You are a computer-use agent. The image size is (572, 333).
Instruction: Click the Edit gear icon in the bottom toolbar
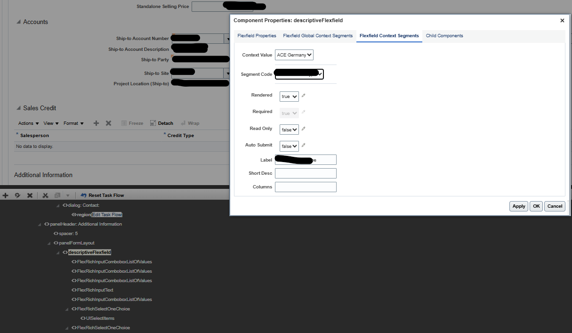[17, 195]
